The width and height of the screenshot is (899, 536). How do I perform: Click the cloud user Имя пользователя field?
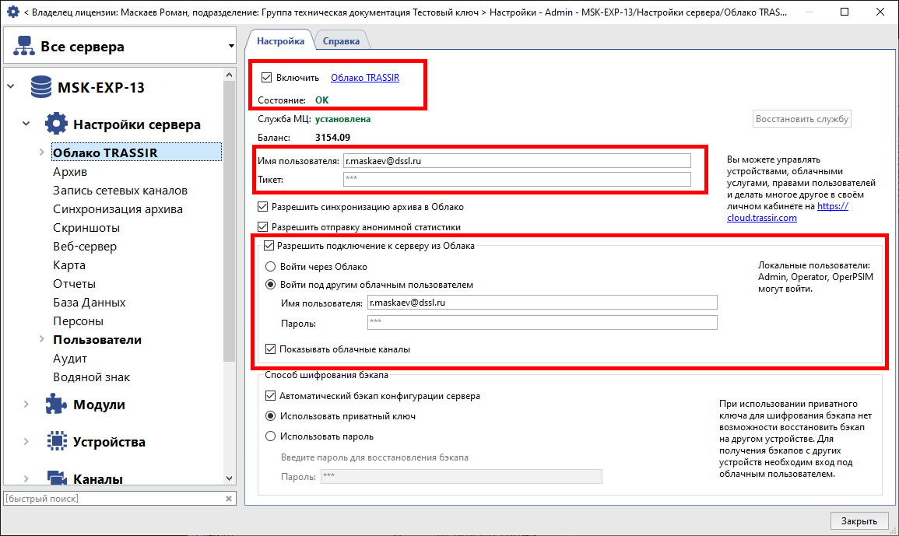click(543, 303)
